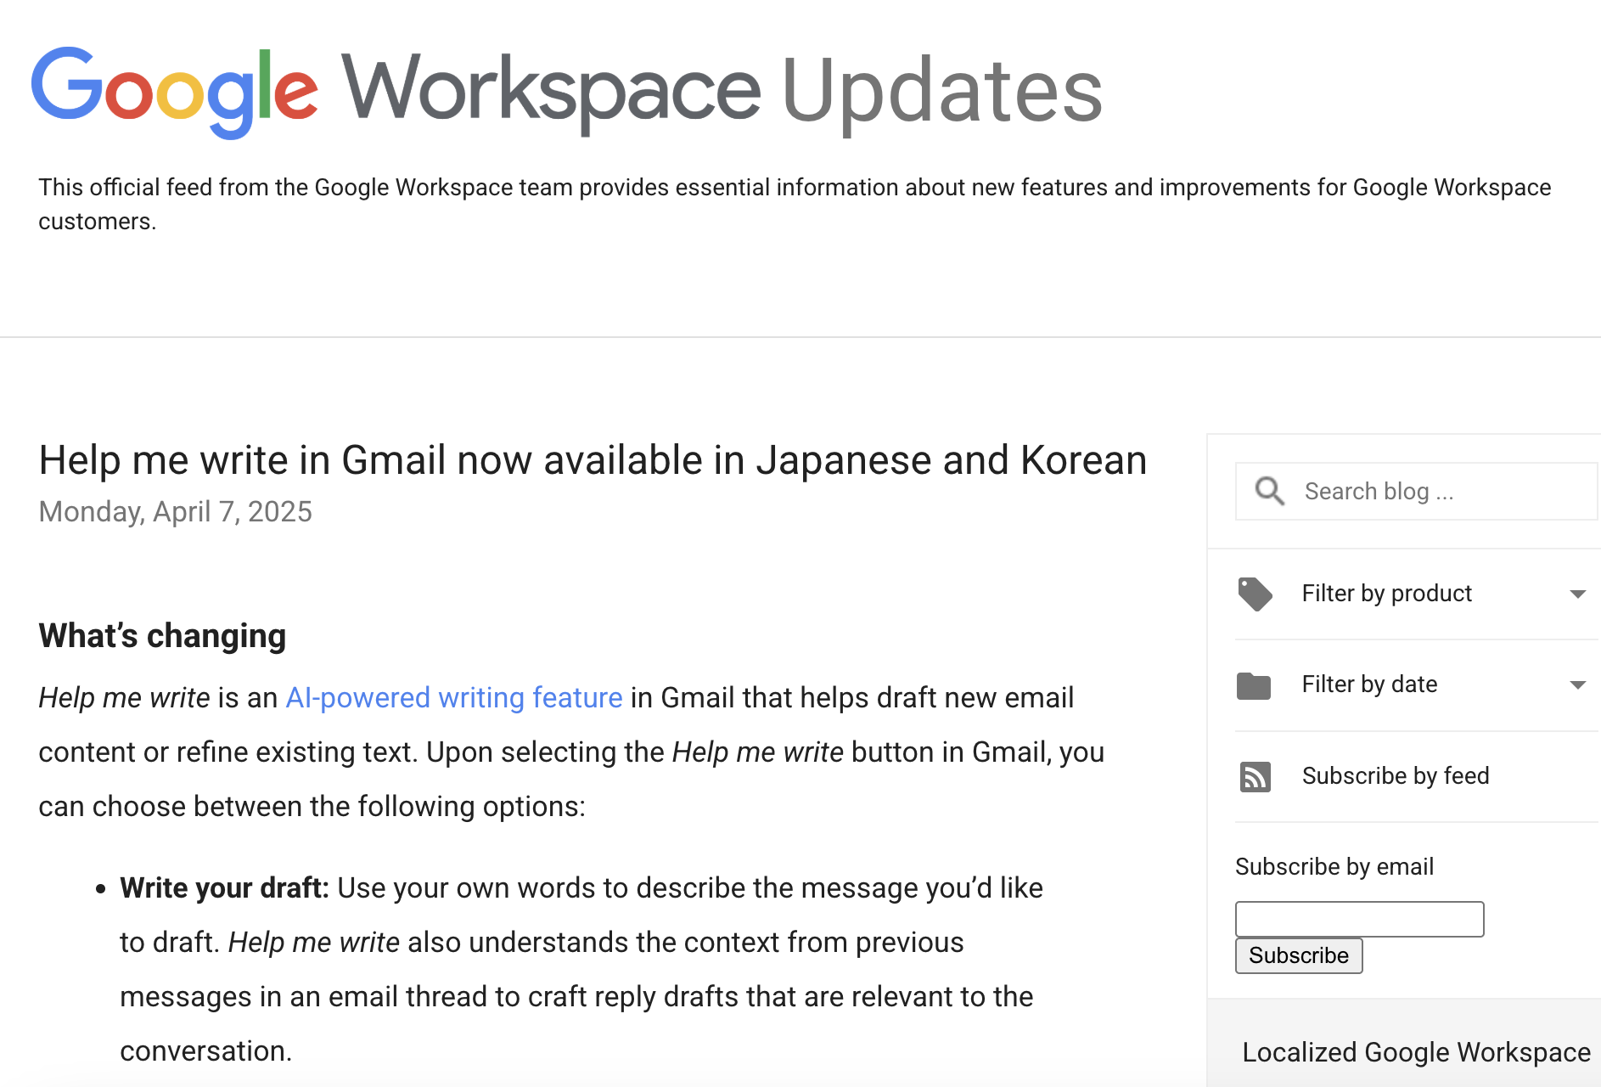Click Subscribe by feed
This screenshot has width=1601, height=1087.
point(1396,775)
